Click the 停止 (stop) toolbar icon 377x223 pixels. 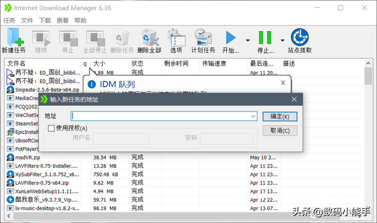pyautogui.click(x=68, y=38)
